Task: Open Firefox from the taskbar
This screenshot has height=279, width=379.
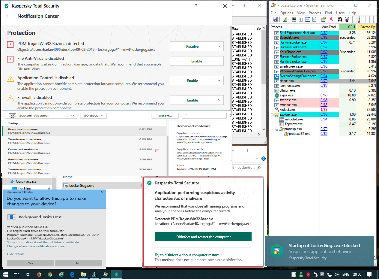Action: 39,274
